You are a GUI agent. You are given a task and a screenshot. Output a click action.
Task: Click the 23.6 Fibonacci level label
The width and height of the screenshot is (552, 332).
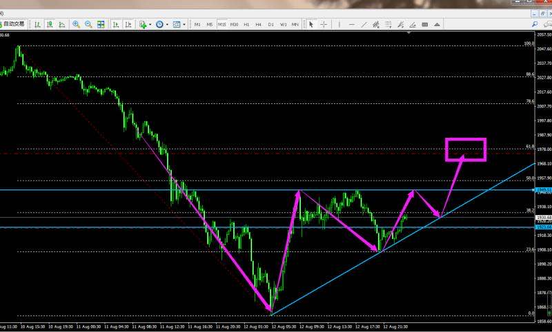click(x=530, y=249)
